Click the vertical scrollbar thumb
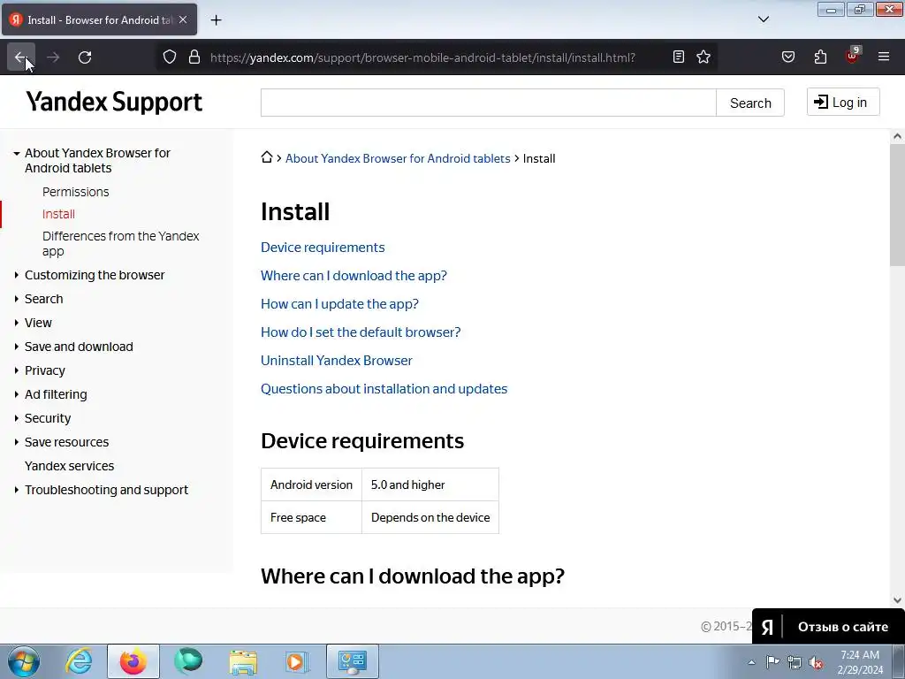905x679 pixels. pos(897,205)
